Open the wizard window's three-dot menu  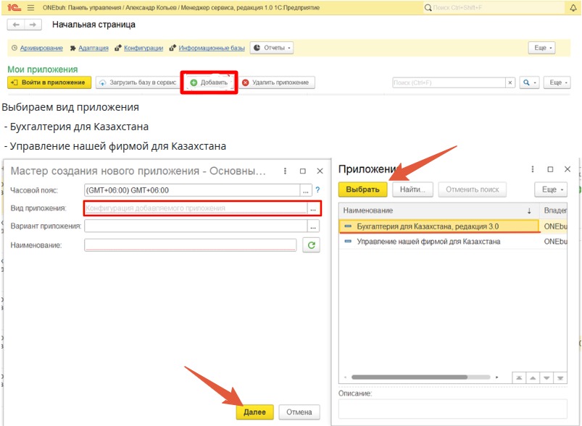click(285, 171)
